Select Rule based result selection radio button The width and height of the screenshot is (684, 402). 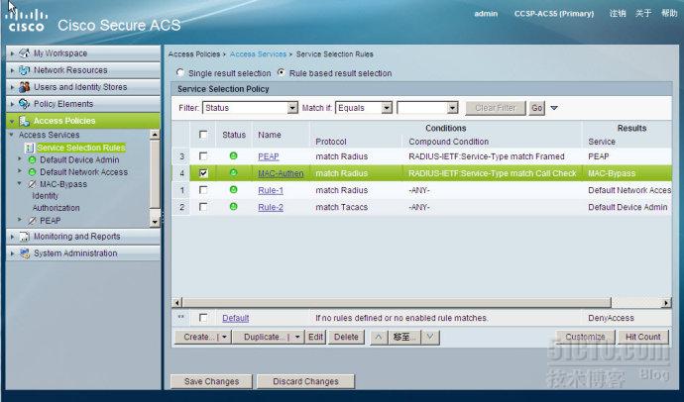tap(282, 72)
